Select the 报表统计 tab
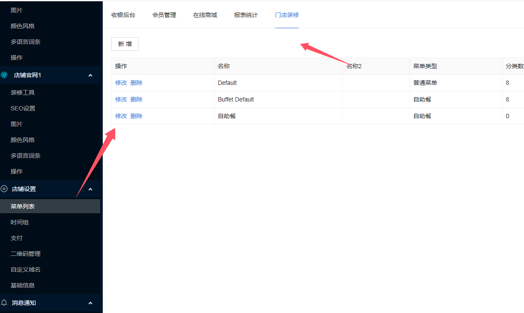This screenshot has width=524, height=313. pos(246,15)
